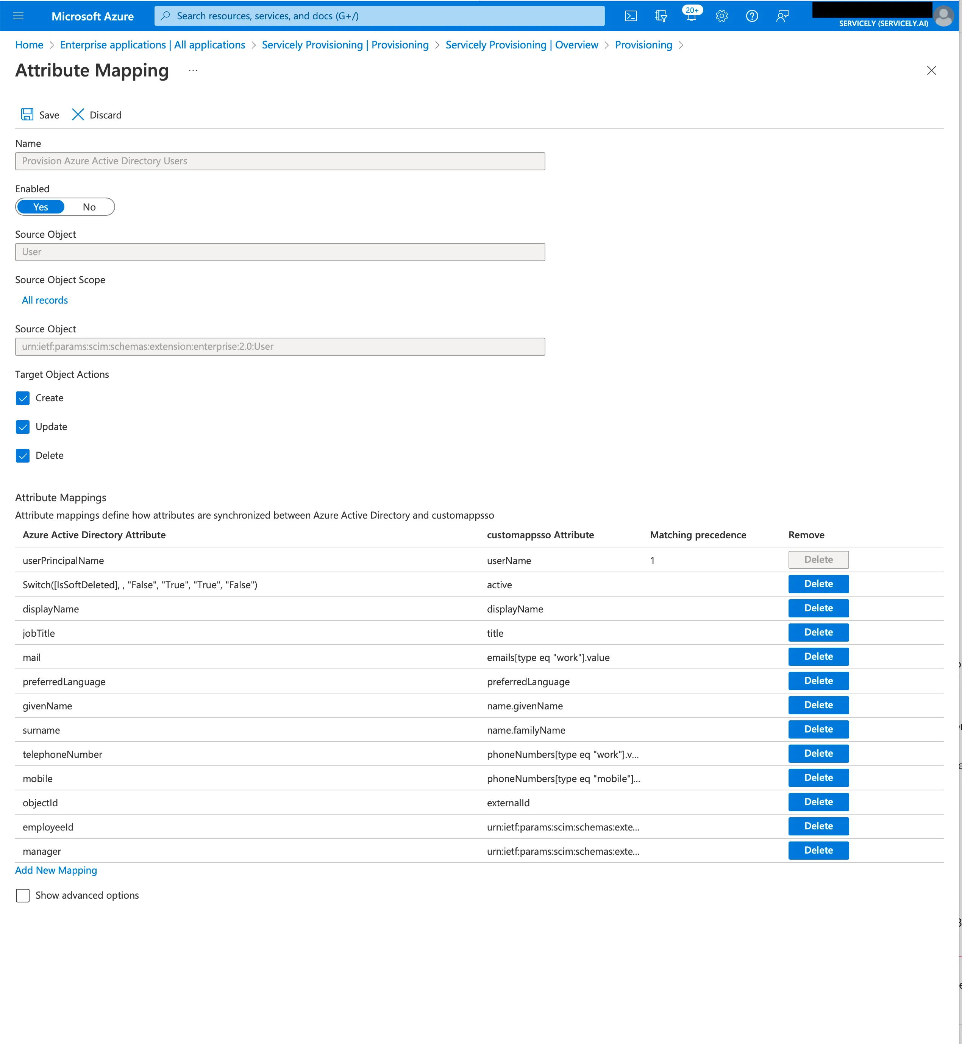The height and width of the screenshot is (1044, 962).
Task: Go to Home breadcrumb
Action: point(29,45)
